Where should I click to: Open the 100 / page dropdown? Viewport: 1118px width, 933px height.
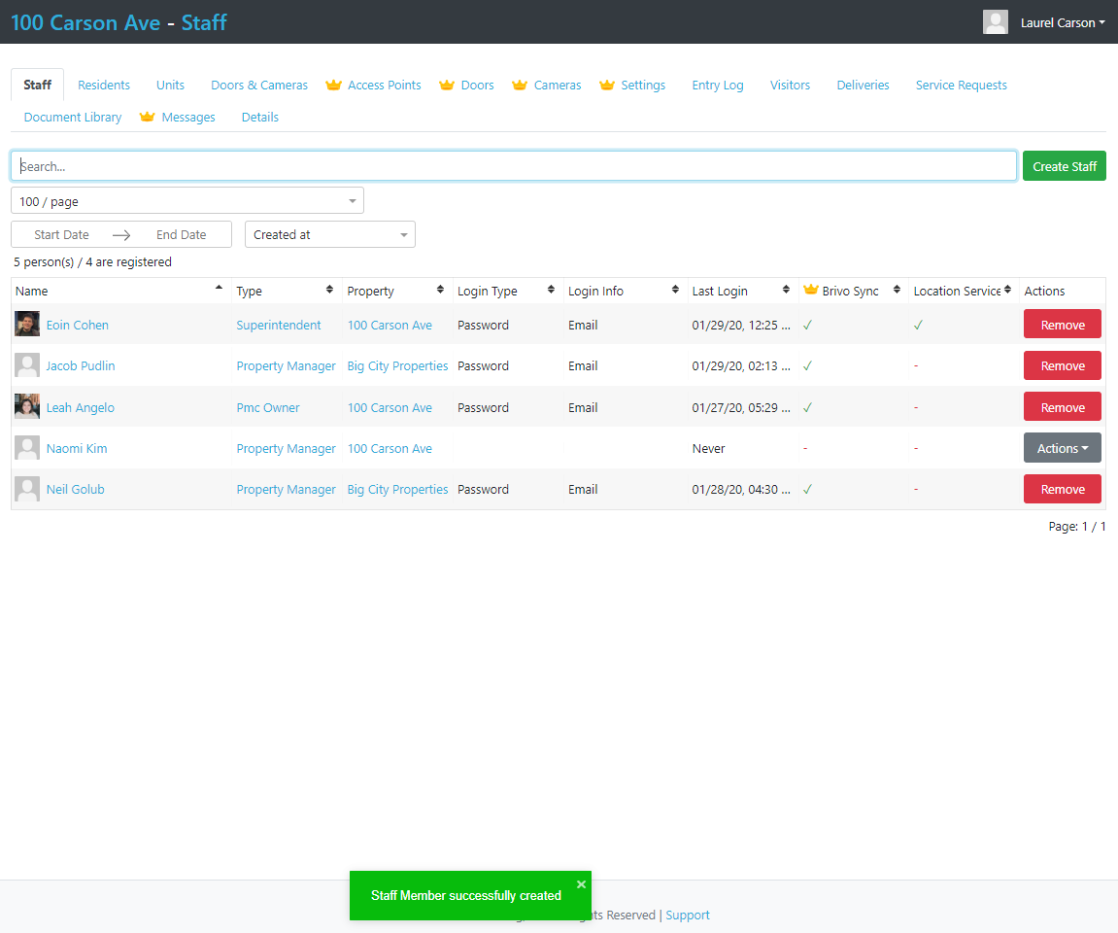coord(187,201)
